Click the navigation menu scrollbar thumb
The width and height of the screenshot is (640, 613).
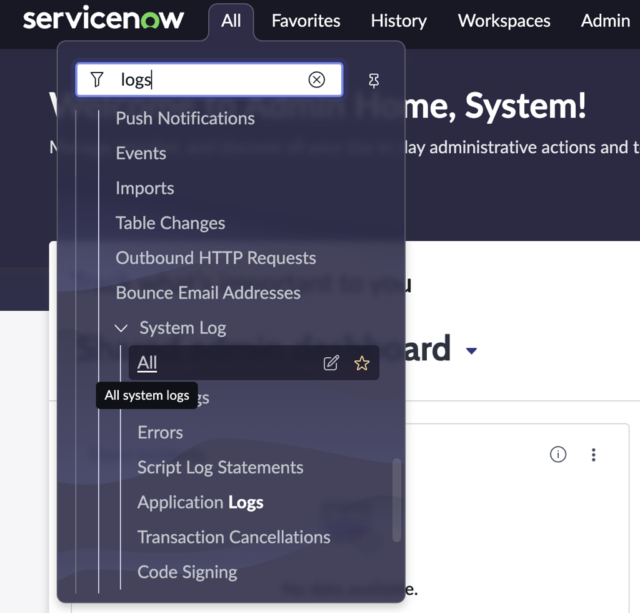(396, 500)
